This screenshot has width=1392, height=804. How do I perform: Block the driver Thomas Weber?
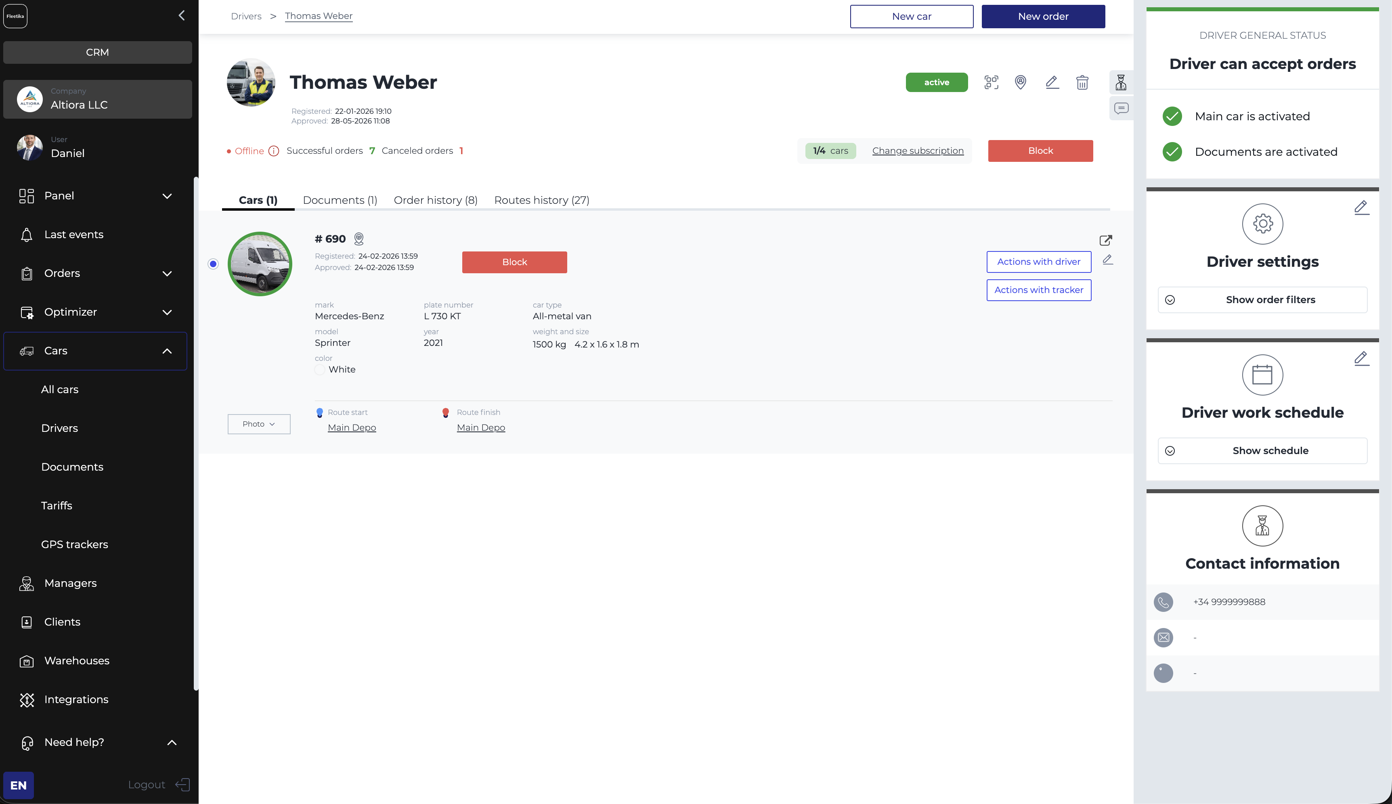(x=1040, y=151)
